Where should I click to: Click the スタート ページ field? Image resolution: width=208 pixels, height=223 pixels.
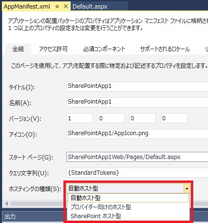click(137, 157)
